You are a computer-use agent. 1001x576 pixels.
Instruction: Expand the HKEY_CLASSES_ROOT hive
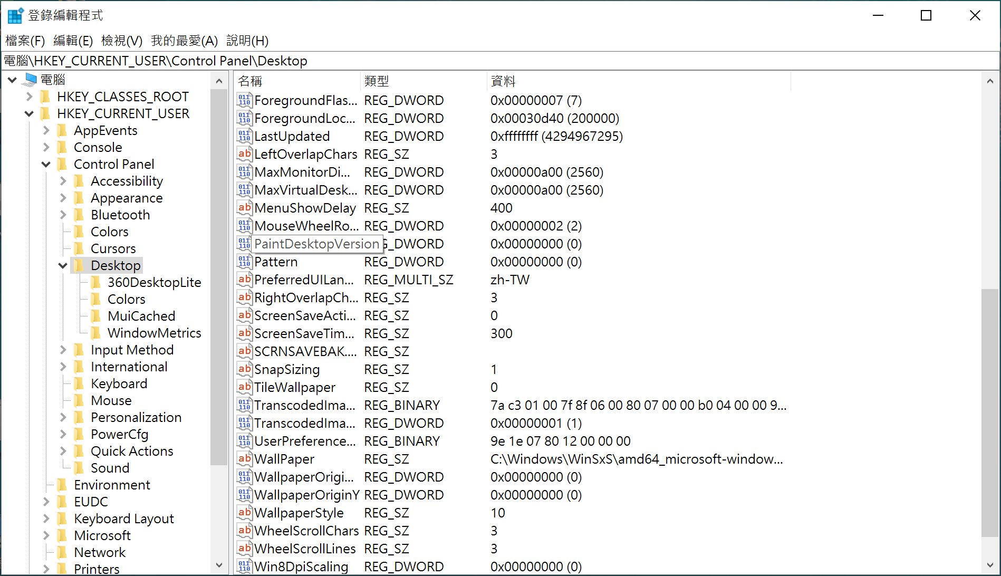point(30,97)
